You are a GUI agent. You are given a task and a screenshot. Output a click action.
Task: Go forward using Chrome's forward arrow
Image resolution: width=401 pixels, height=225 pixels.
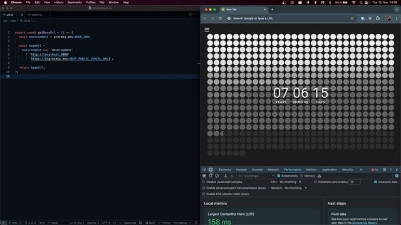[212, 18]
